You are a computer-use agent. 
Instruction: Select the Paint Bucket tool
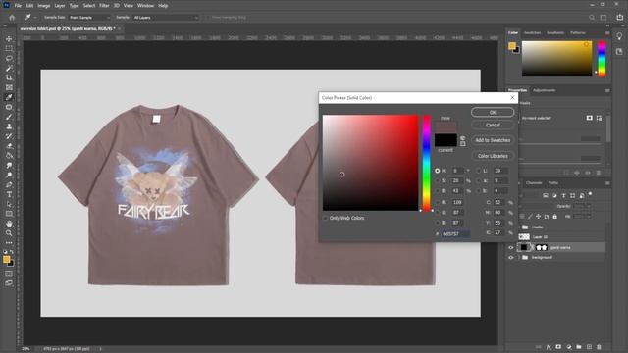pos(9,156)
